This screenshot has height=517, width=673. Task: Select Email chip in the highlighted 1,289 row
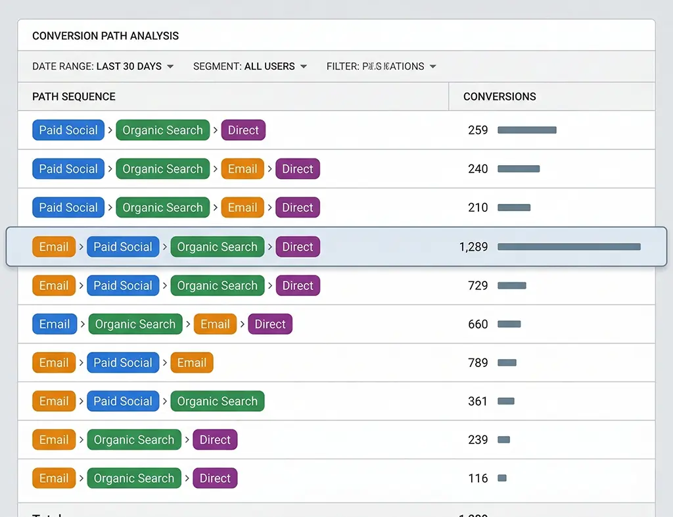tap(54, 247)
